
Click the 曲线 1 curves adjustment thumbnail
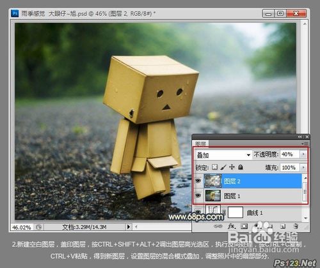213,211
